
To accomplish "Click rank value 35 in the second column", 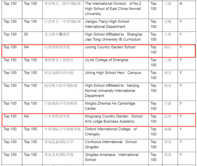I will coord(26,34).
